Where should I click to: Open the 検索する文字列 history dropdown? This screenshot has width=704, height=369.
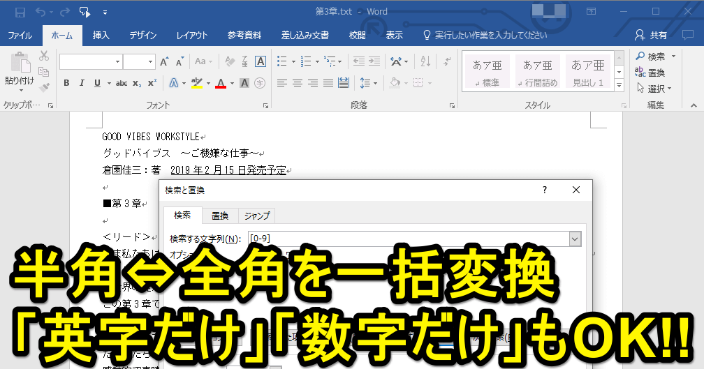(575, 239)
